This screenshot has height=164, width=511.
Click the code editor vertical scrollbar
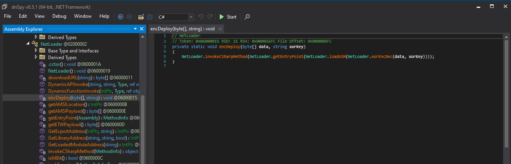(x=506, y=95)
